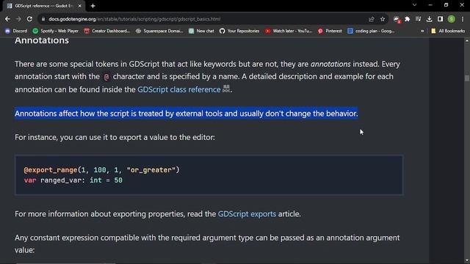The image size is (470, 264).
Task: Minimize the browser window
Action: coord(430,5)
